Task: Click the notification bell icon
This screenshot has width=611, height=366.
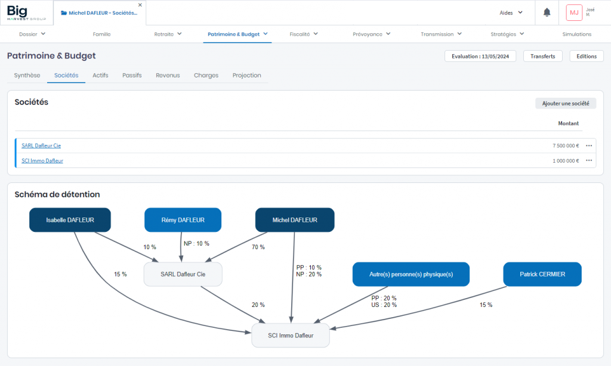Action: 547,13
